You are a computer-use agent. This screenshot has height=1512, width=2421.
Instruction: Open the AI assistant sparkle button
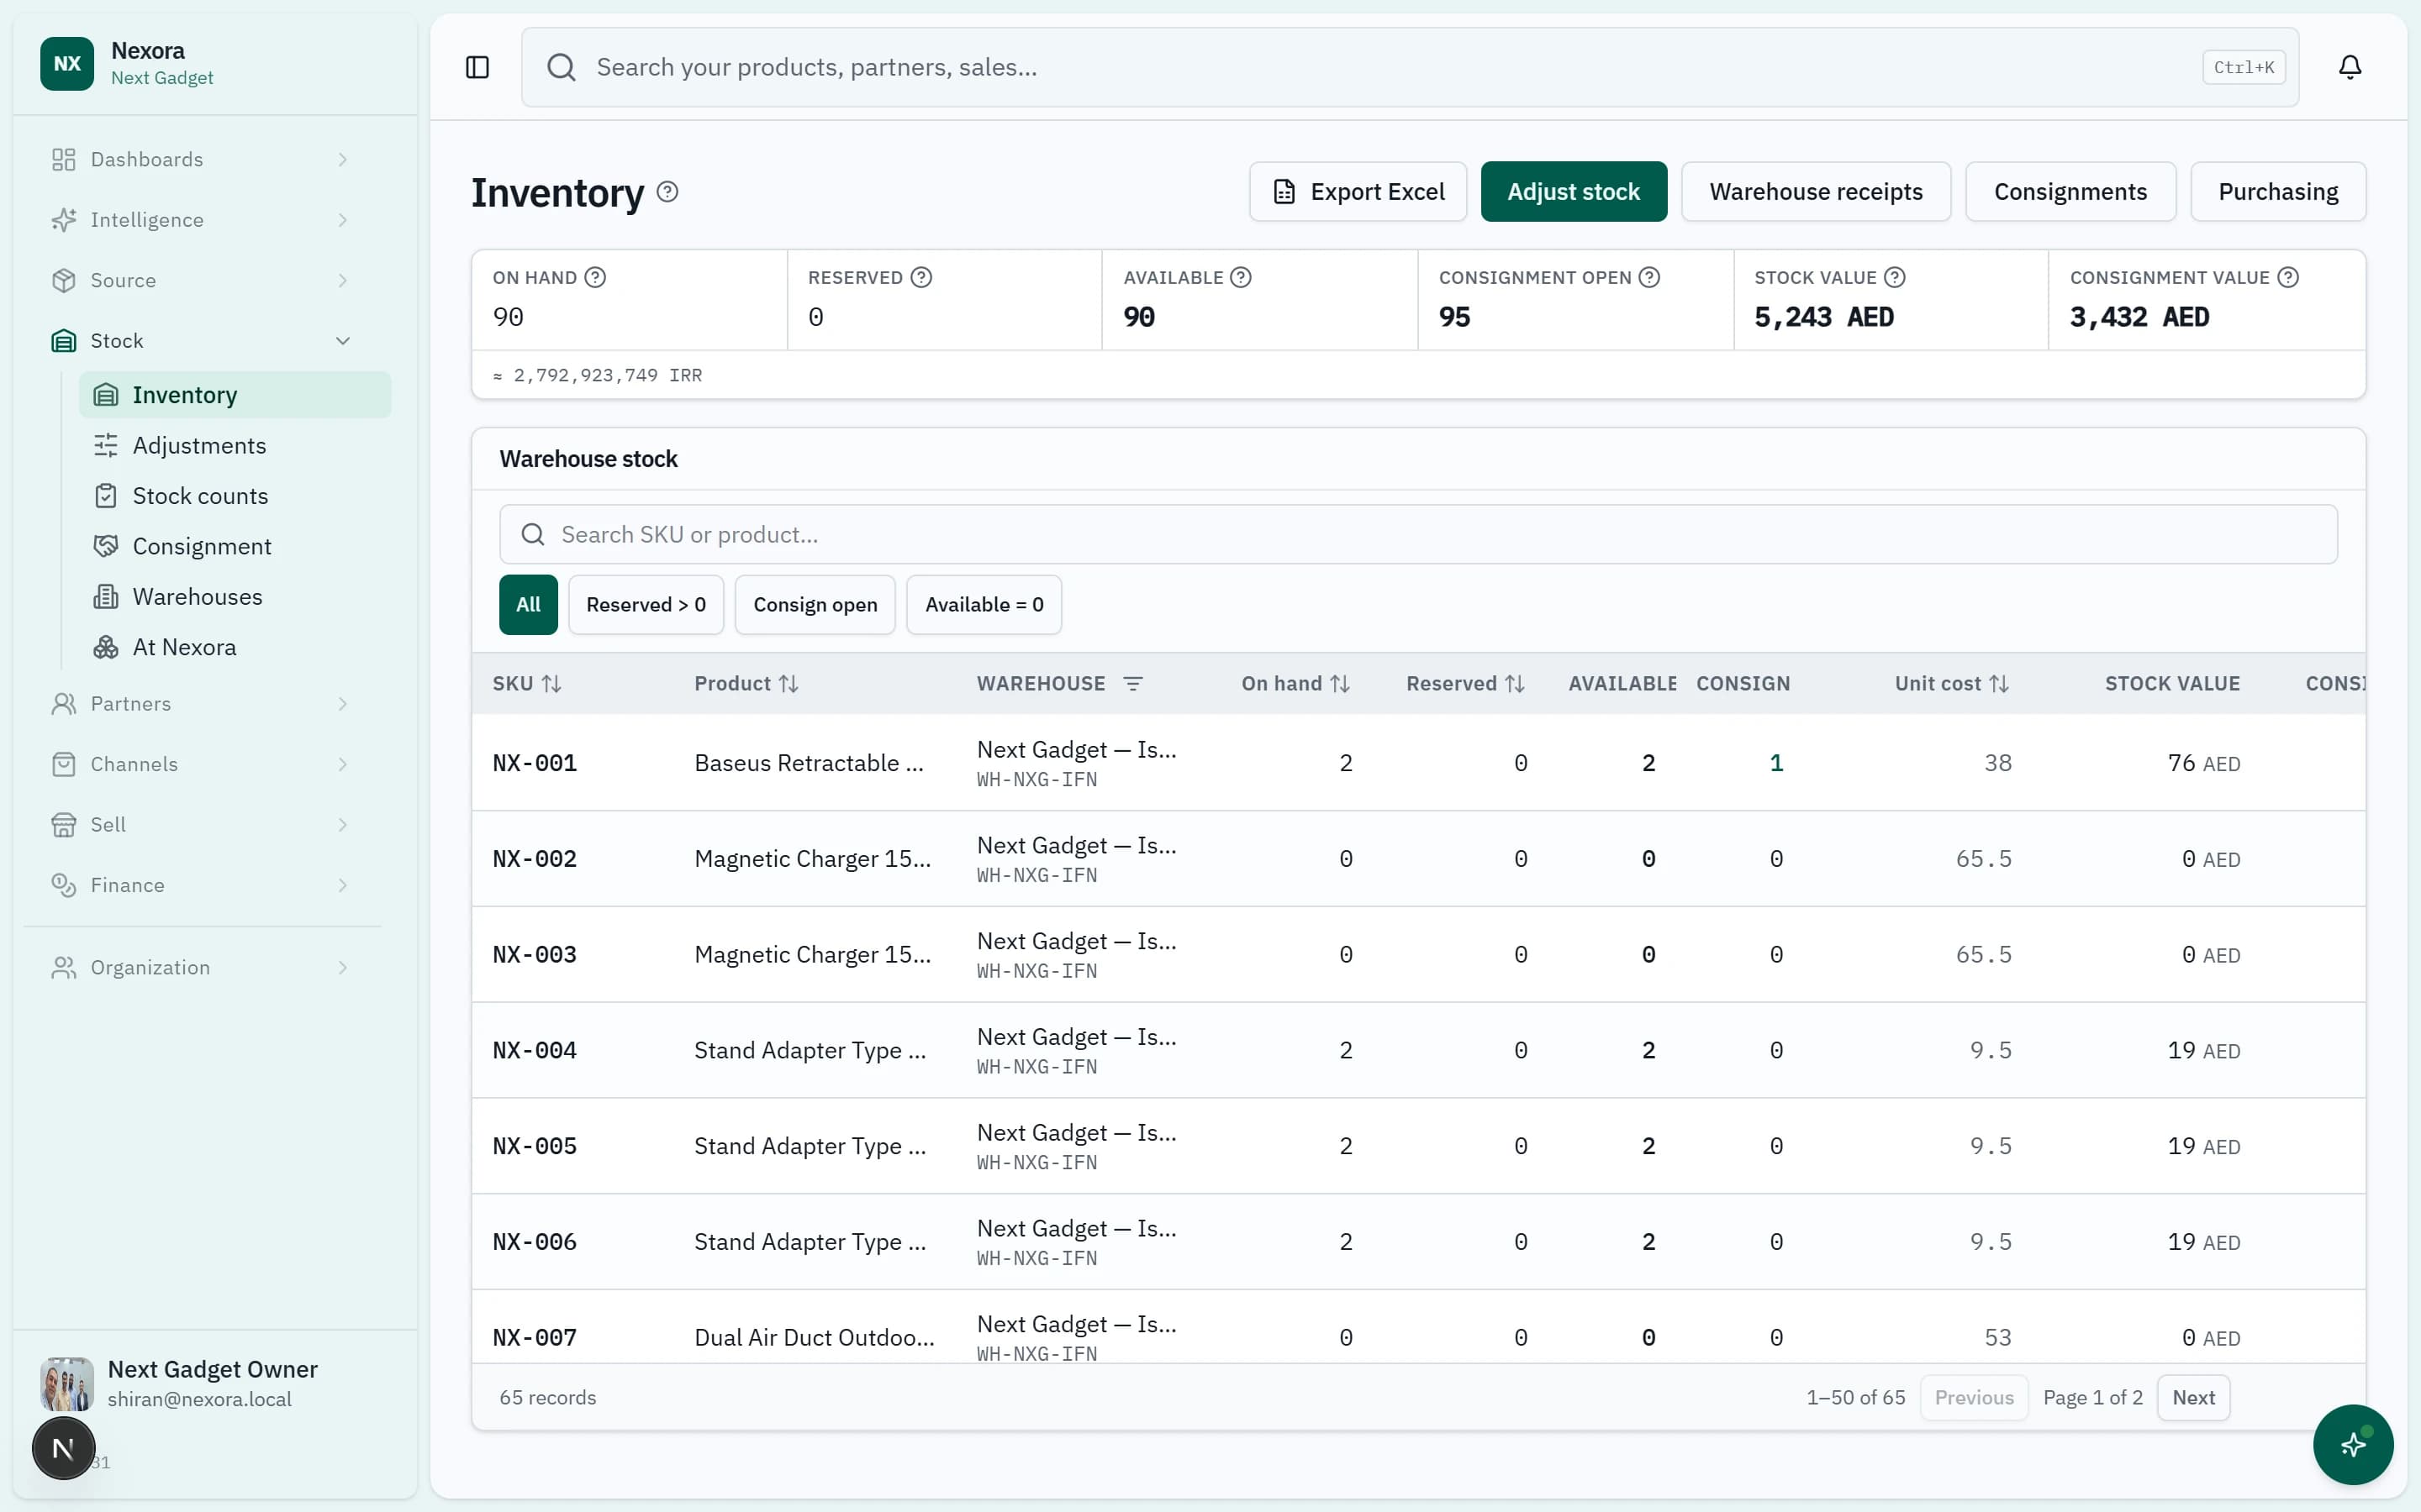pos(2353,1444)
